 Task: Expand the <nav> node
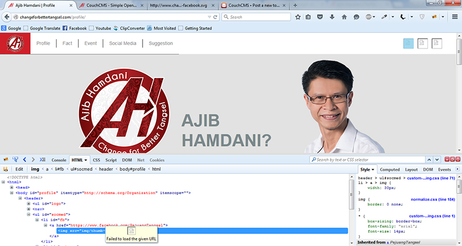pos(28,209)
